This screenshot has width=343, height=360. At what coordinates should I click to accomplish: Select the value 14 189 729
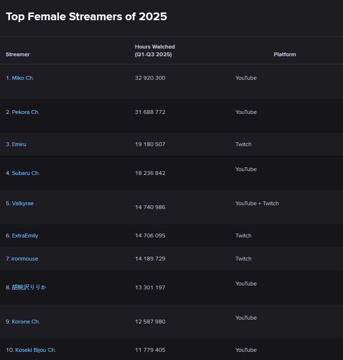(x=150, y=259)
